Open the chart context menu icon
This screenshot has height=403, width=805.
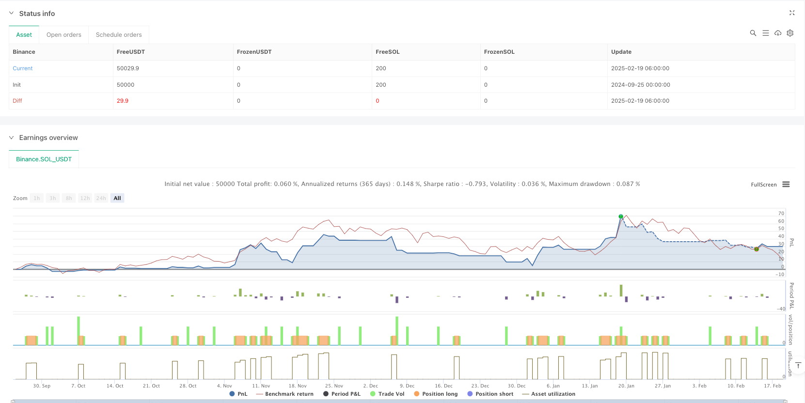[786, 185]
